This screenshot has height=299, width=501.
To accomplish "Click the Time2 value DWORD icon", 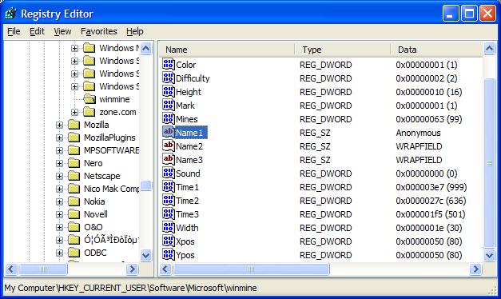I will tap(169, 200).
